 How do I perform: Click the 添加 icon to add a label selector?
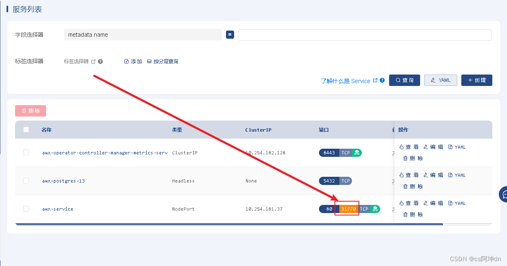(x=126, y=61)
